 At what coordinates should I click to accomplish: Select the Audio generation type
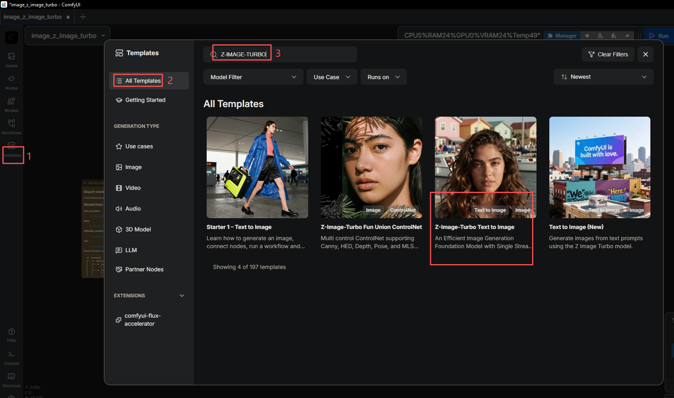click(149, 209)
